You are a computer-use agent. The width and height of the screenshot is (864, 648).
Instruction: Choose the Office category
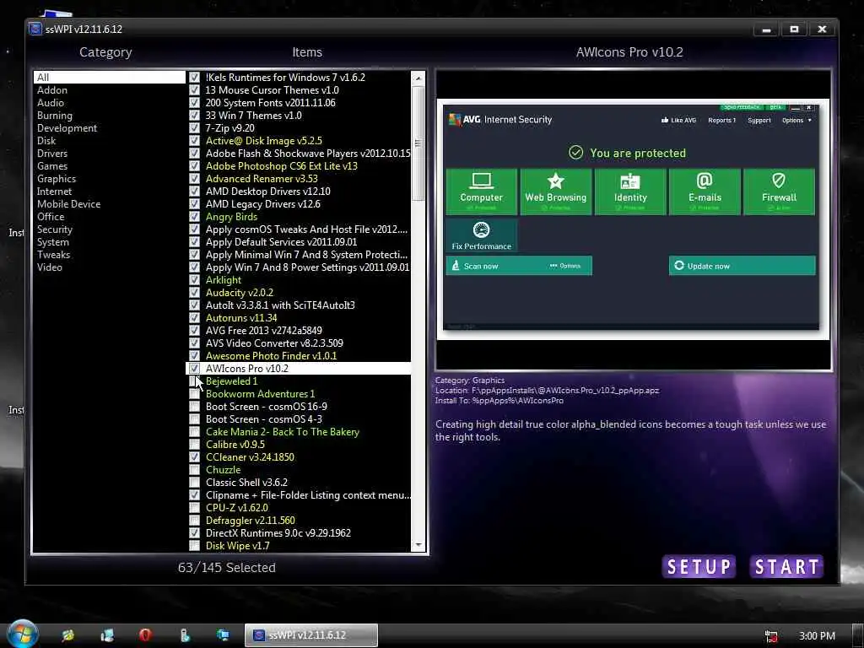point(51,217)
